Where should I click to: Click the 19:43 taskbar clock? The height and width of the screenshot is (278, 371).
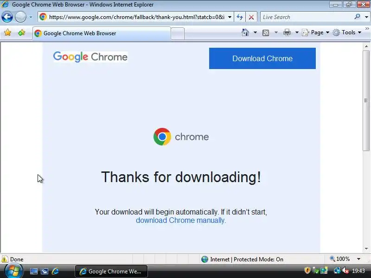tap(358, 271)
